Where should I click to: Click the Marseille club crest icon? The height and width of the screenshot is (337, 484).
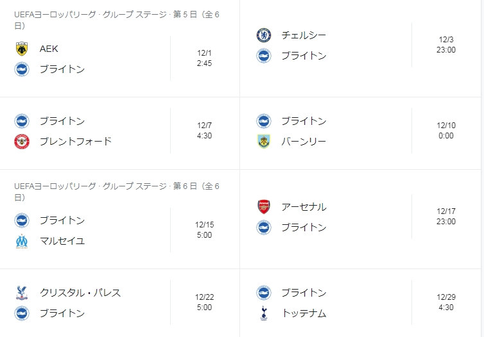point(22,241)
